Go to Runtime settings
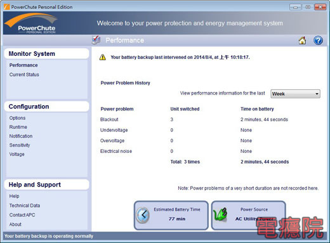The image size is (330, 243). (18, 127)
